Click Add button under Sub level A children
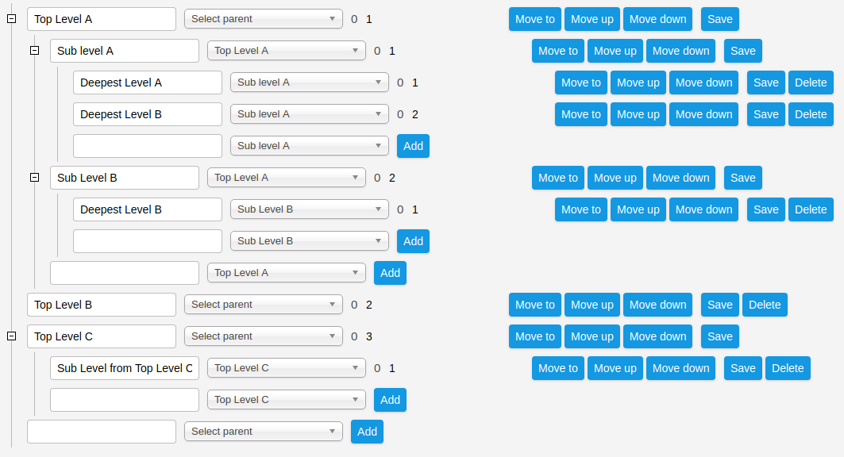The width and height of the screenshot is (844, 457). point(413,146)
